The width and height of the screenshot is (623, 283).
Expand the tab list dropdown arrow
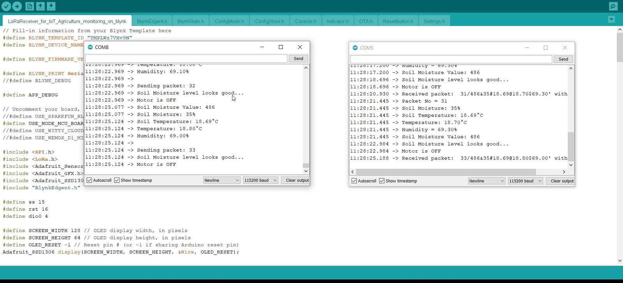(x=611, y=19)
